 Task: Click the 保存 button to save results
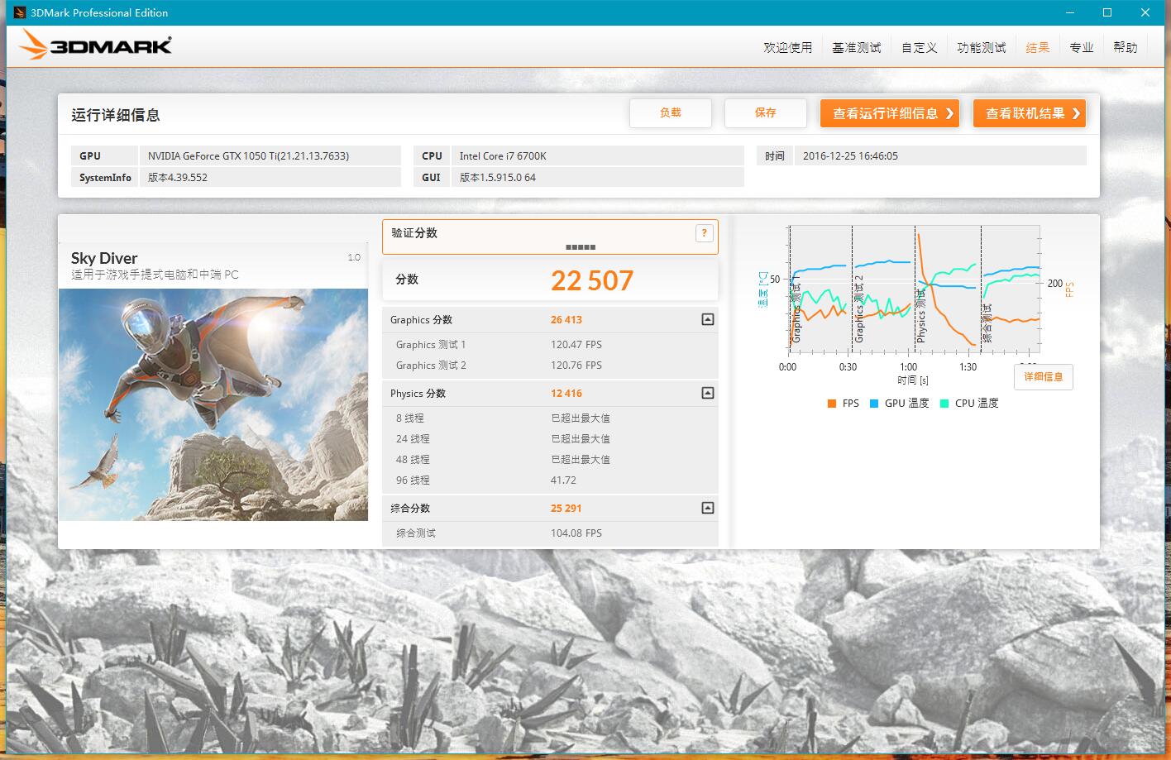[765, 113]
